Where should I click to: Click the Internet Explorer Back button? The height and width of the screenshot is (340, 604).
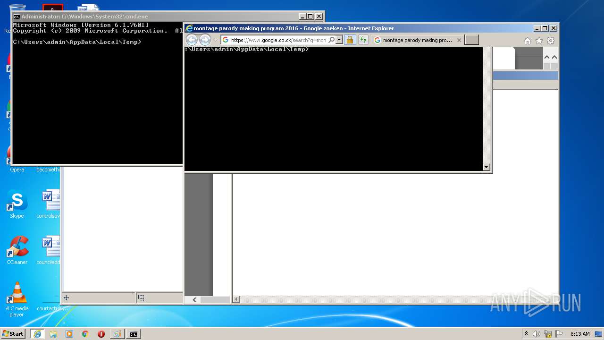pos(192,40)
